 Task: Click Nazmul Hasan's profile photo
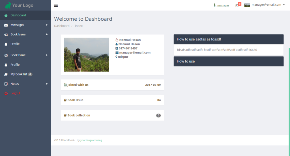[x=86, y=55]
